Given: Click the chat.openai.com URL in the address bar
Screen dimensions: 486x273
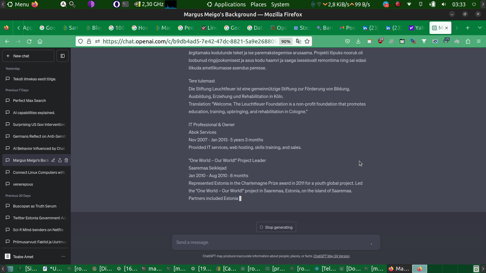Looking at the screenshot, I should 190,42.
